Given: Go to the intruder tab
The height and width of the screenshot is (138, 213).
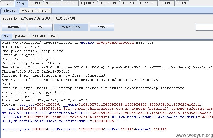Looking at the screenshot, I should point(70,3).
